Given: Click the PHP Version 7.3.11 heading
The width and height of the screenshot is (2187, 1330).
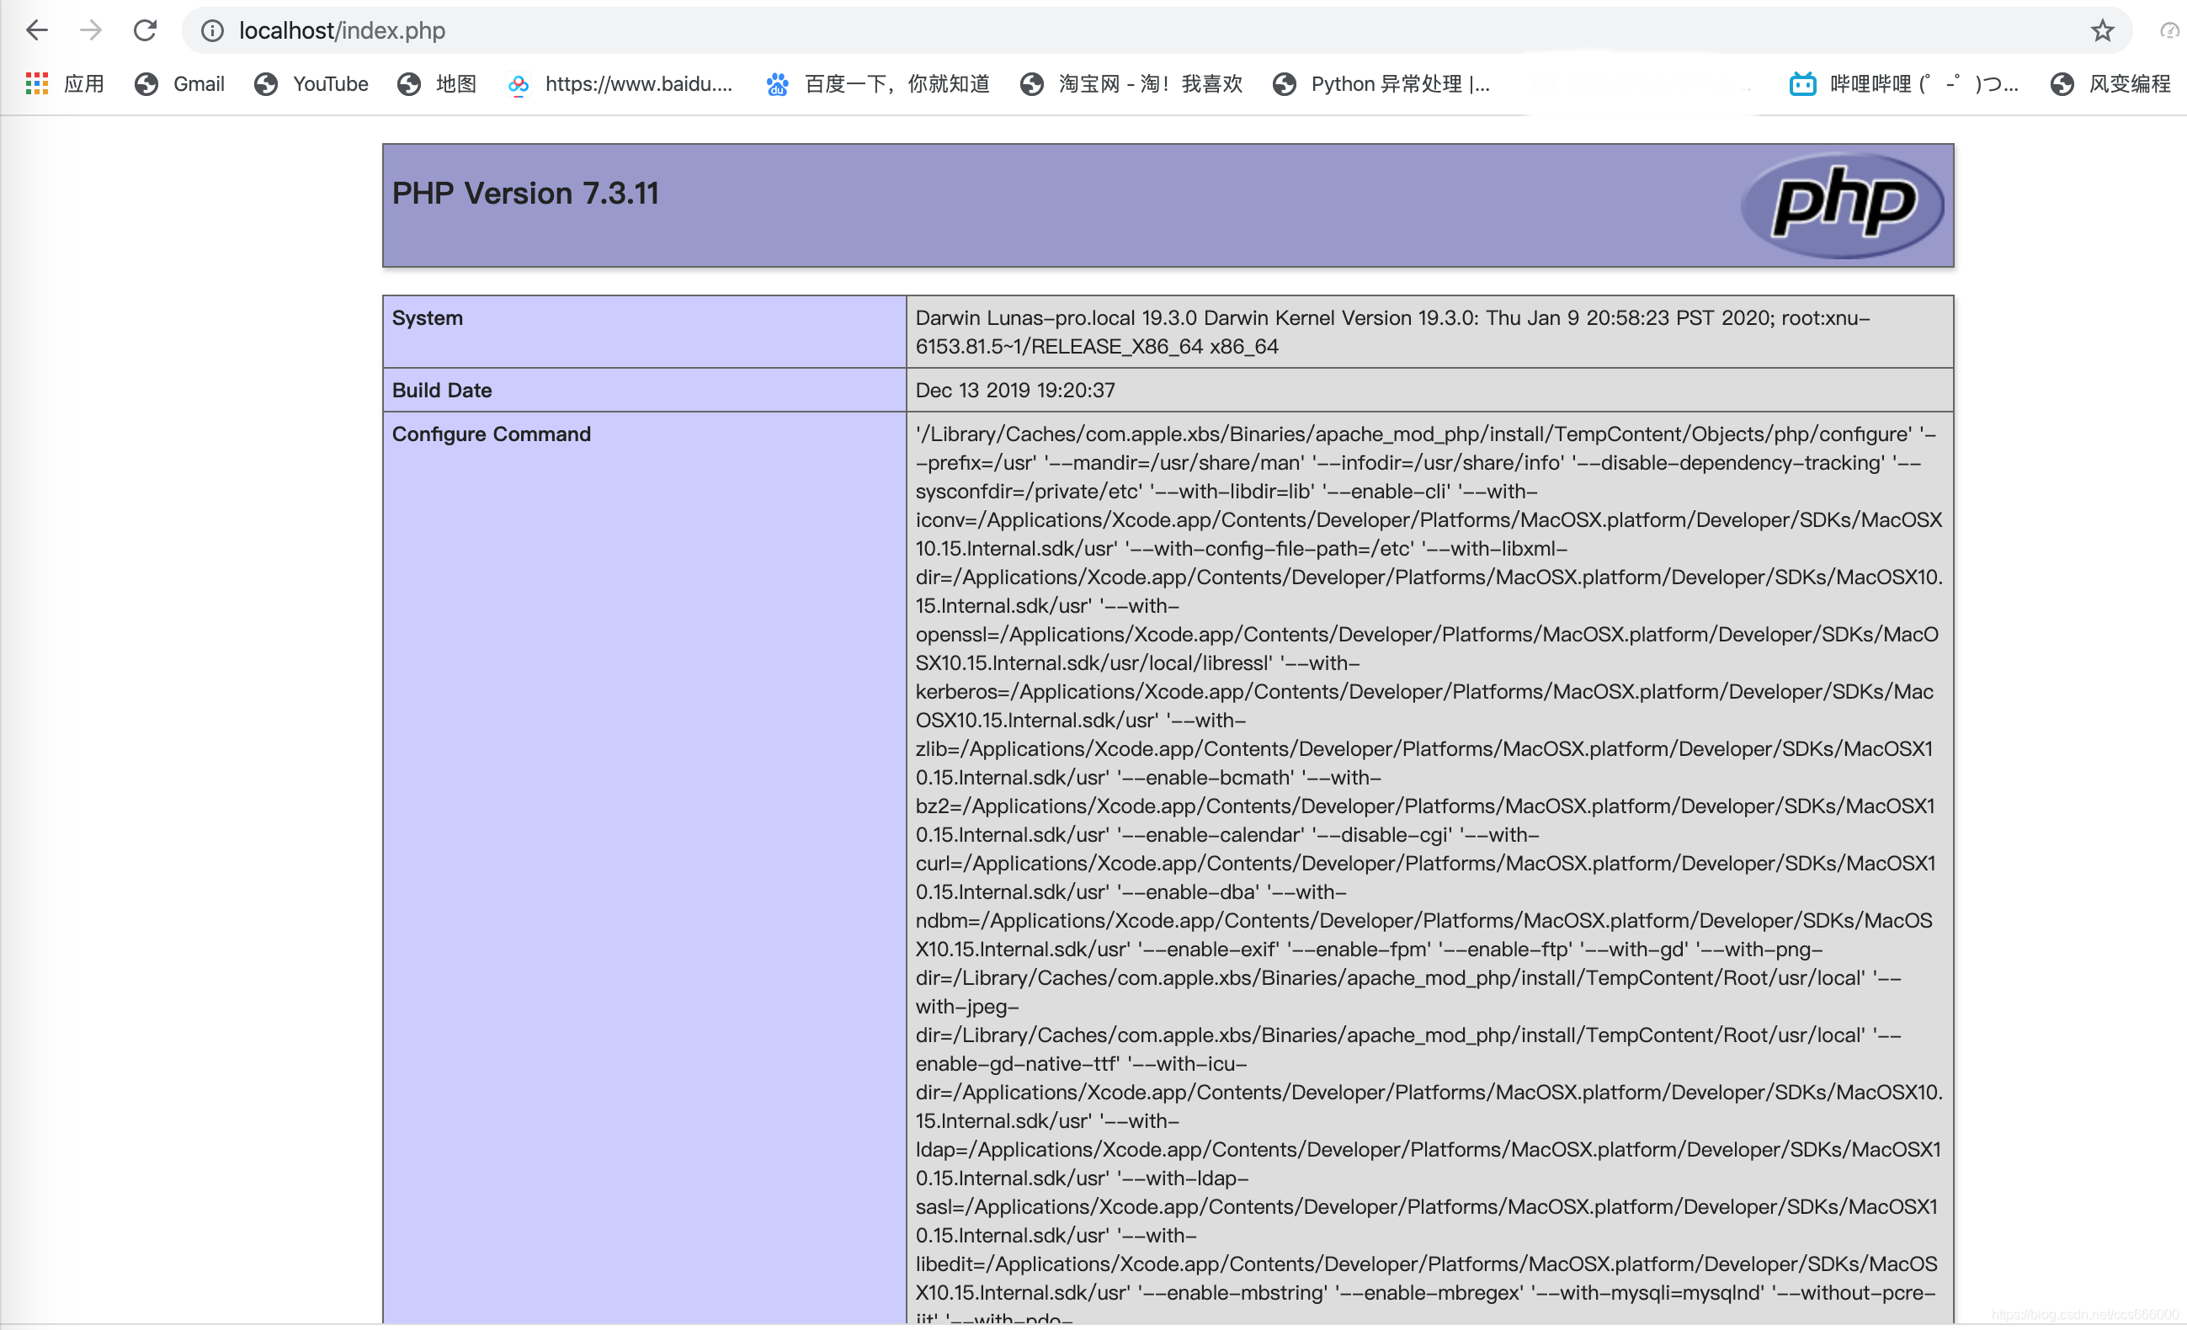Looking at the screenshot, I should coord(525,194).
